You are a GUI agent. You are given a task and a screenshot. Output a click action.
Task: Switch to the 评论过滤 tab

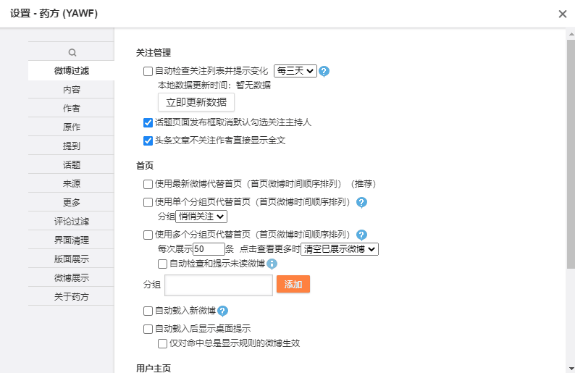point(72,222)
